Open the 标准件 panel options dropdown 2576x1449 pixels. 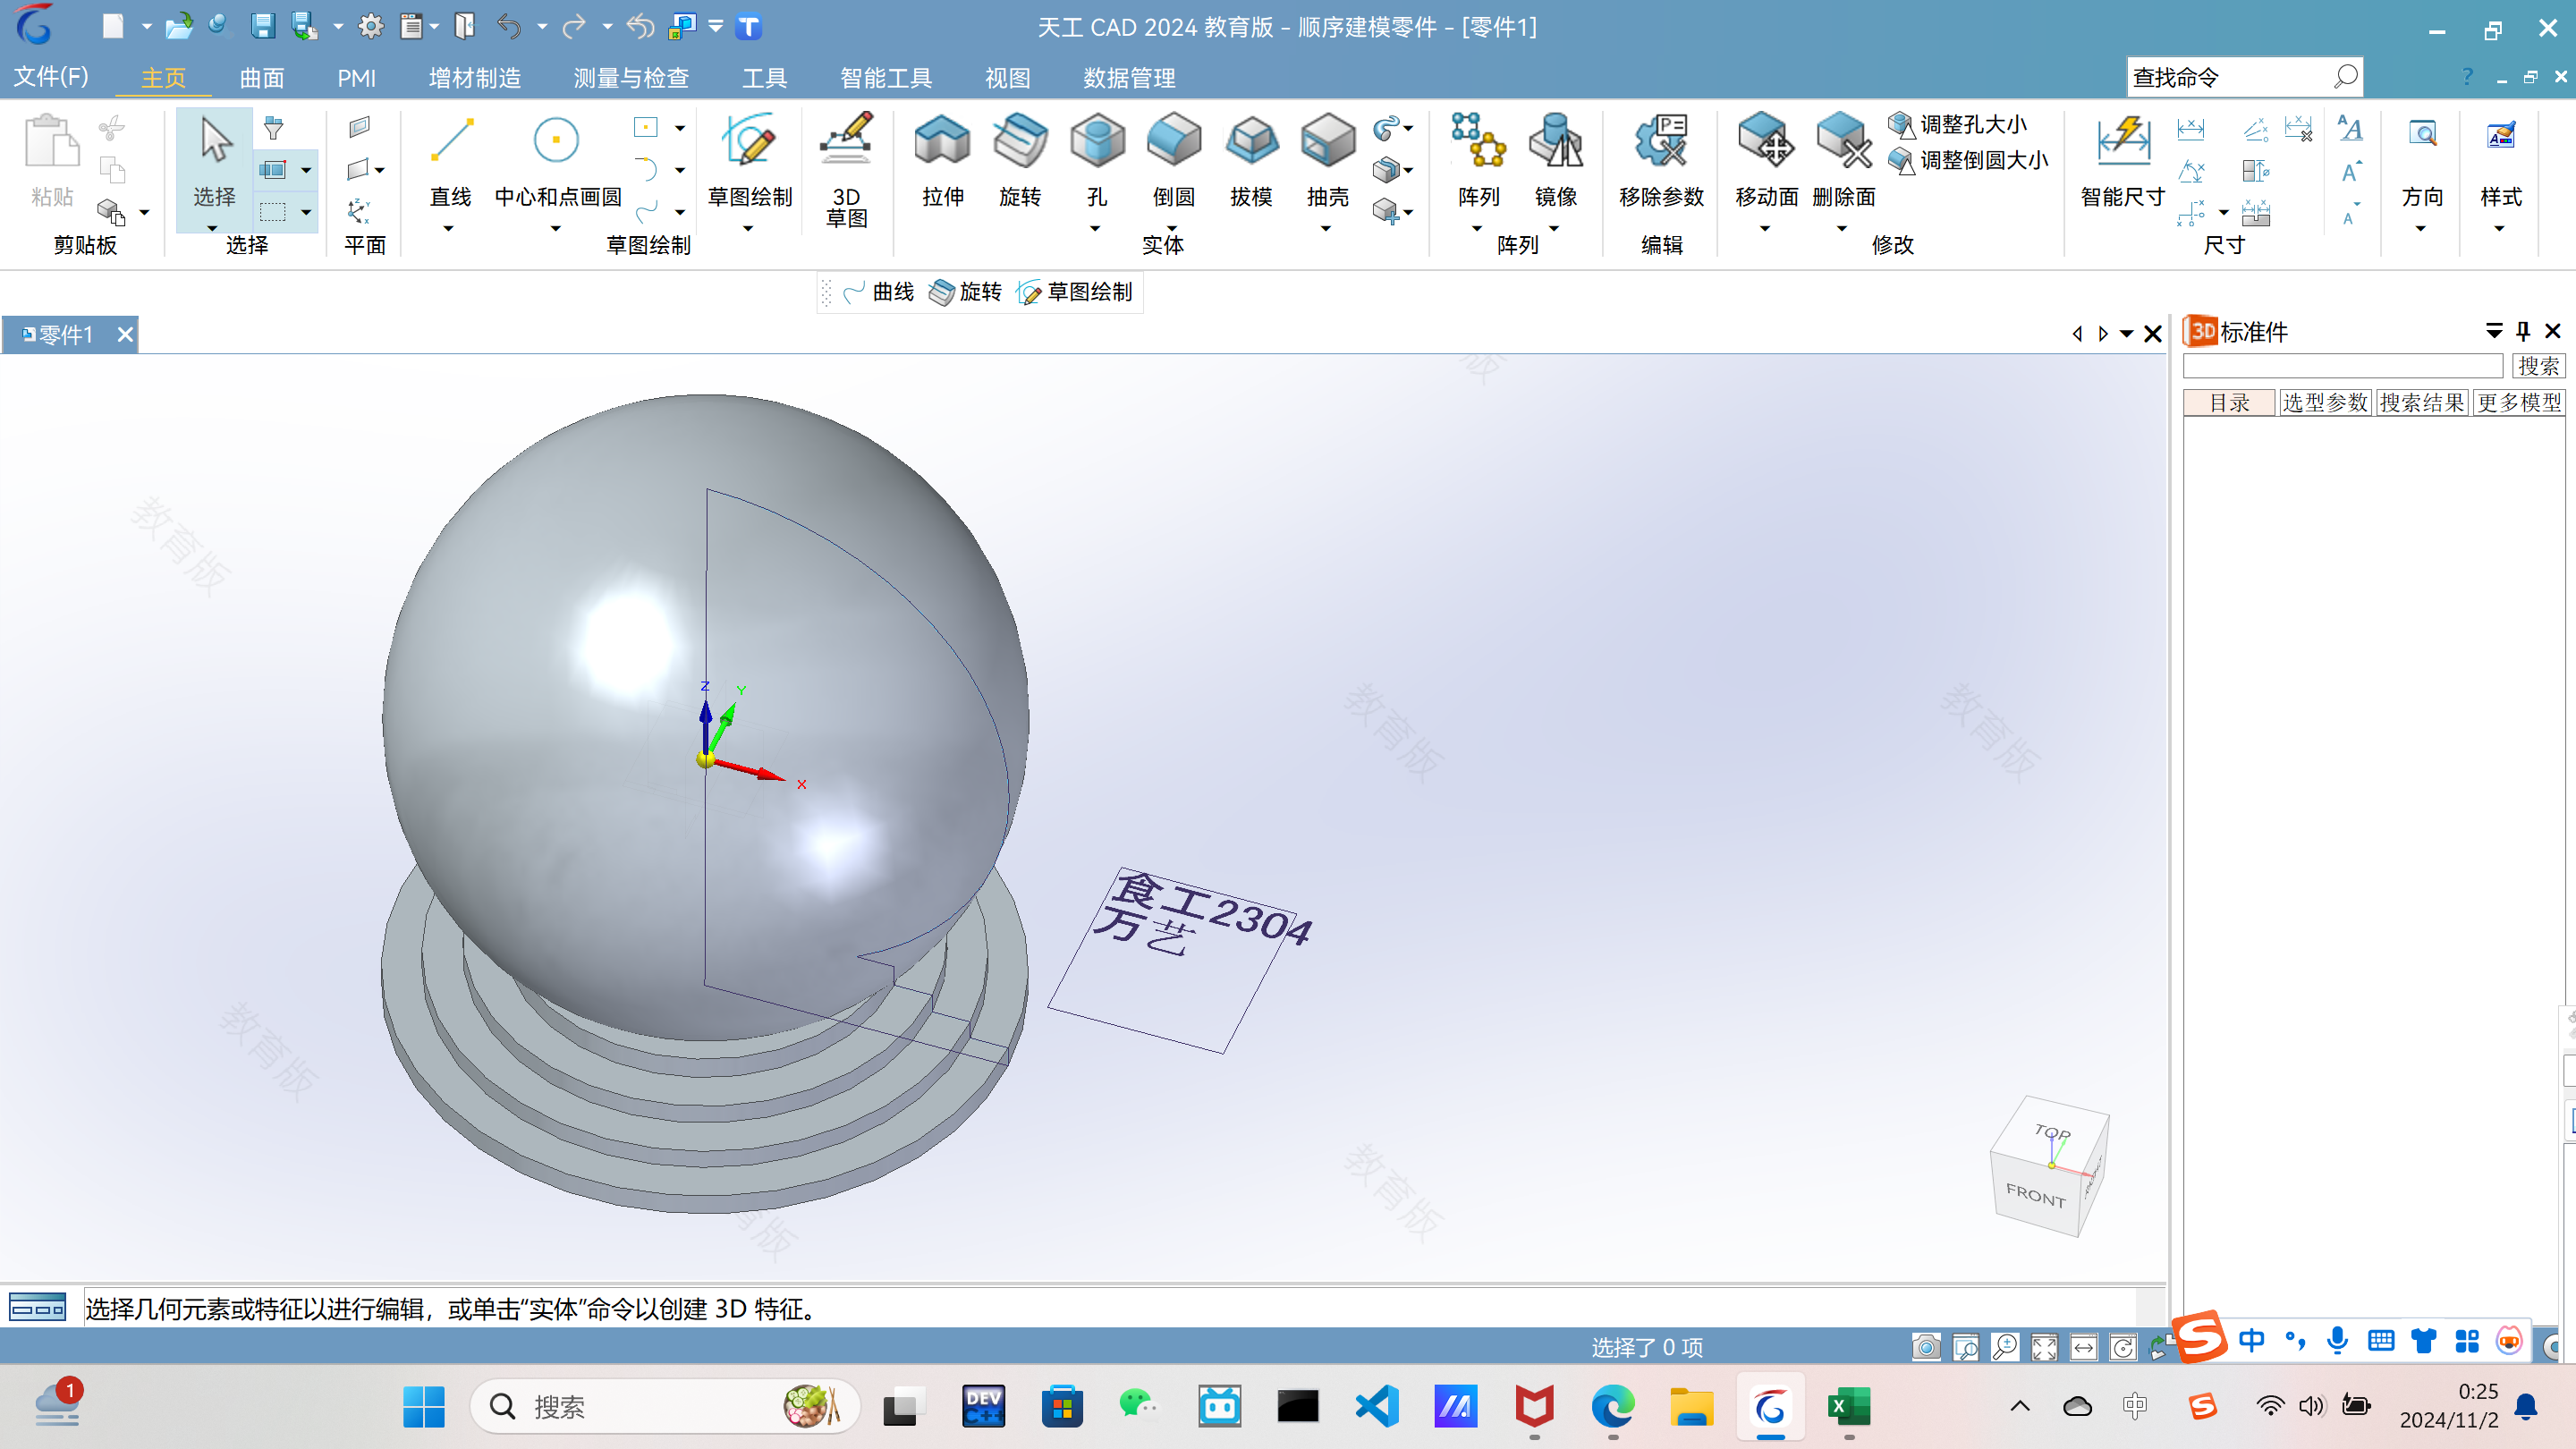[x=2494, y=331]
